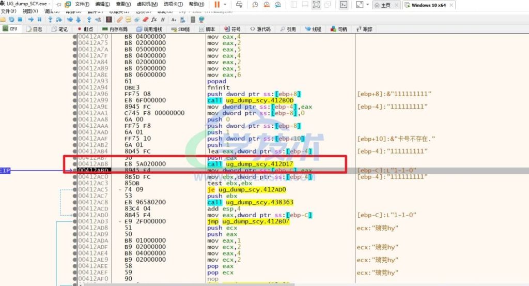Viewport: 529px width, 286px height.
Task: Click the VMware enter full screen icon
Action: [x=316, y=4]
